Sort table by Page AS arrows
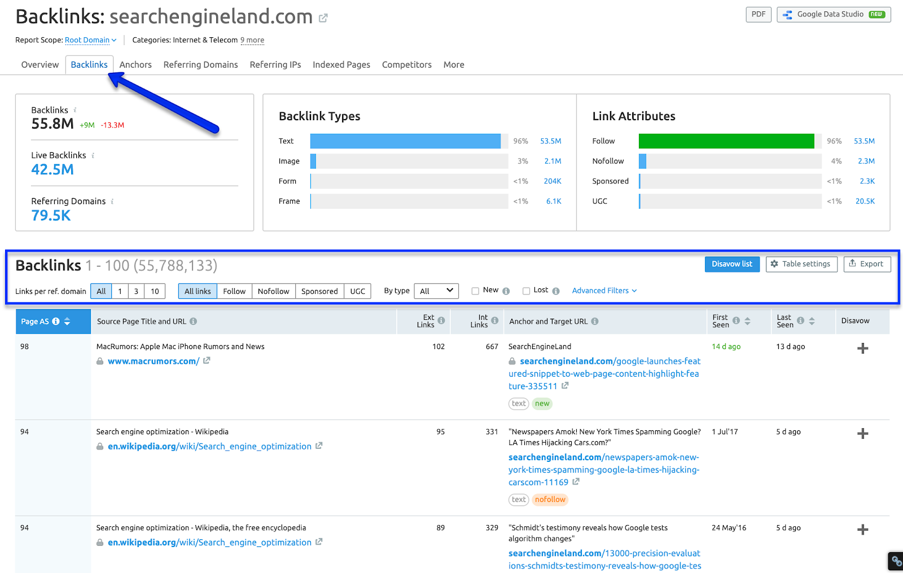The height and width of the screenshot is (573, 903). [67, 321]
